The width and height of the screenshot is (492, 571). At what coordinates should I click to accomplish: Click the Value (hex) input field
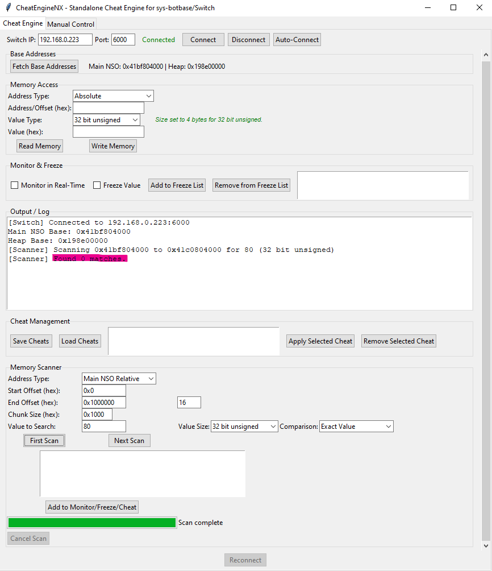pyautogui.click(x=109, y=132)
